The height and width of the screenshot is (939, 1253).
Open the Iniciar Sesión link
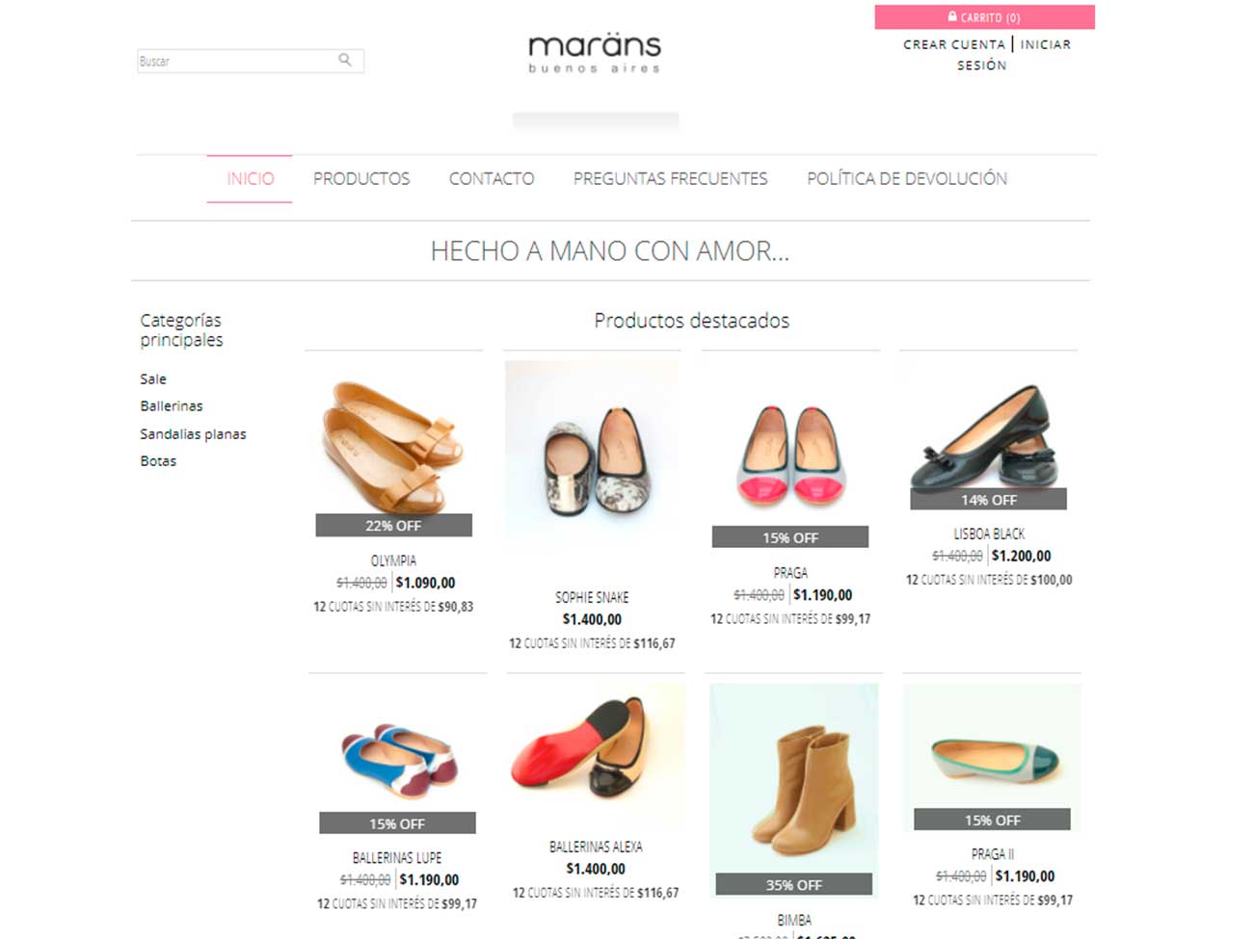1014,55
